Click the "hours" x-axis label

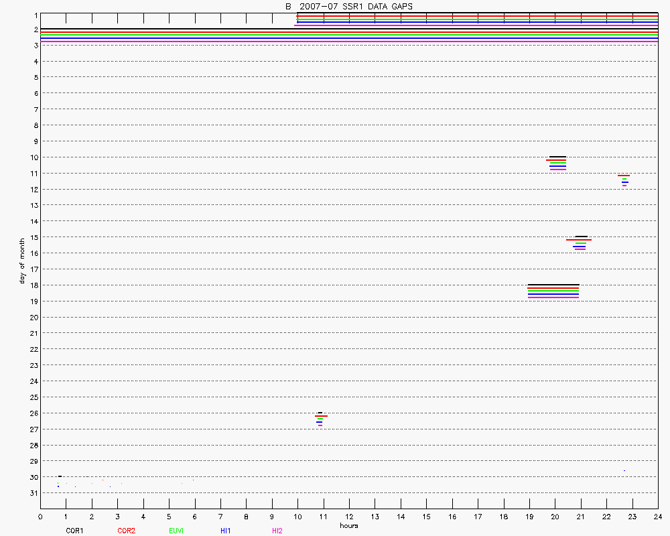[x=348, y=526]
